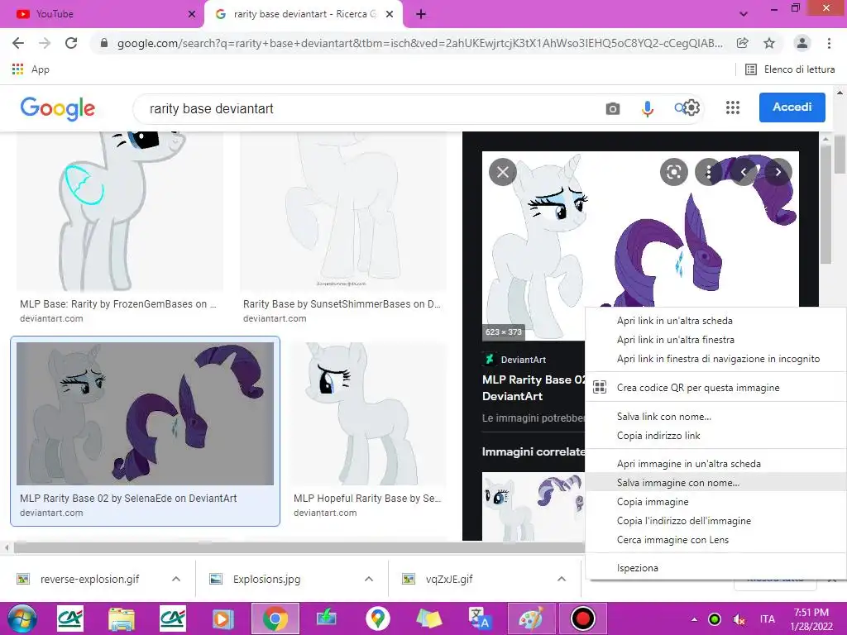This screenshot has width=847, height=635.
Task: Open the Chrome three-dot menu
Action: (829, 43)
